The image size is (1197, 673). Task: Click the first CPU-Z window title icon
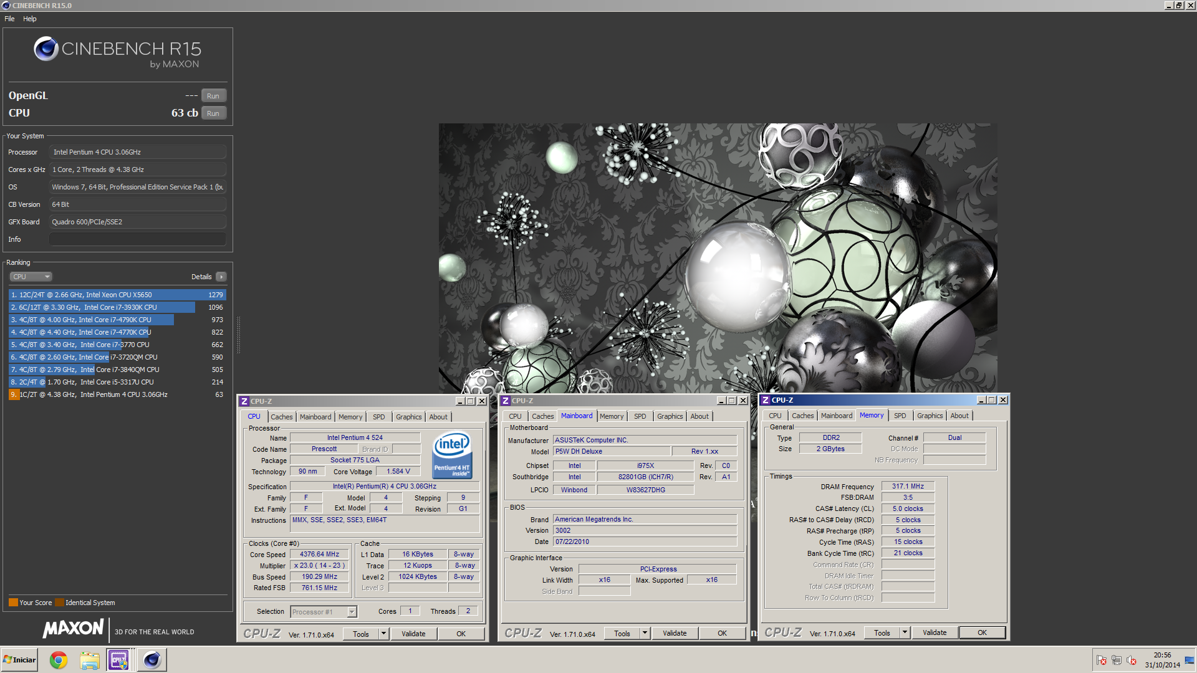click(244, 401)
